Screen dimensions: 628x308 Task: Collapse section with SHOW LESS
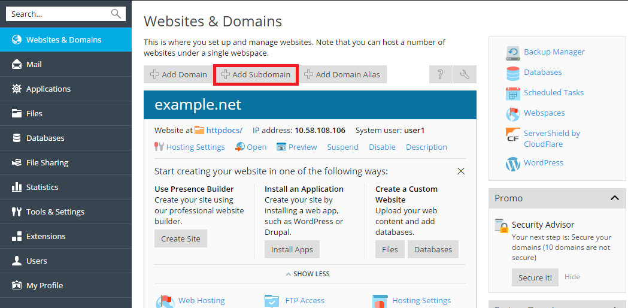click(308, 274)
